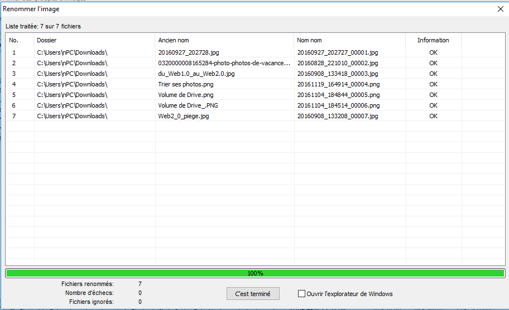Select old name 'Volume de Drive_.PNG'
Image resolution: width=509 pixels, height=310 pixels.
(188, 106)
